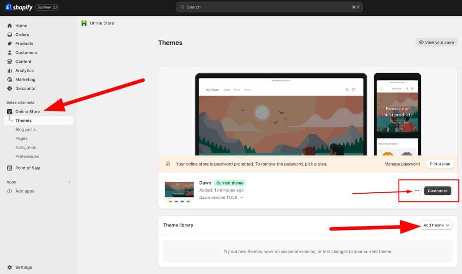This screenshot has height=274, width=462.
Task: Expand the Add theme dropdown
Action: coord(436,225)
